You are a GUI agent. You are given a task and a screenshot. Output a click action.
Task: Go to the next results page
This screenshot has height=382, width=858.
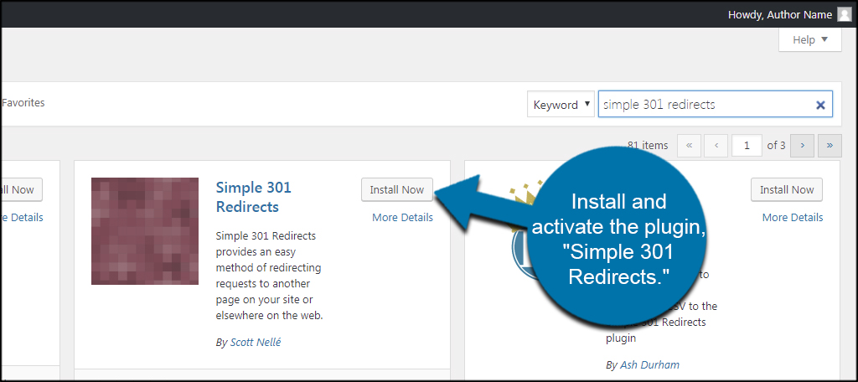point(802,146)
